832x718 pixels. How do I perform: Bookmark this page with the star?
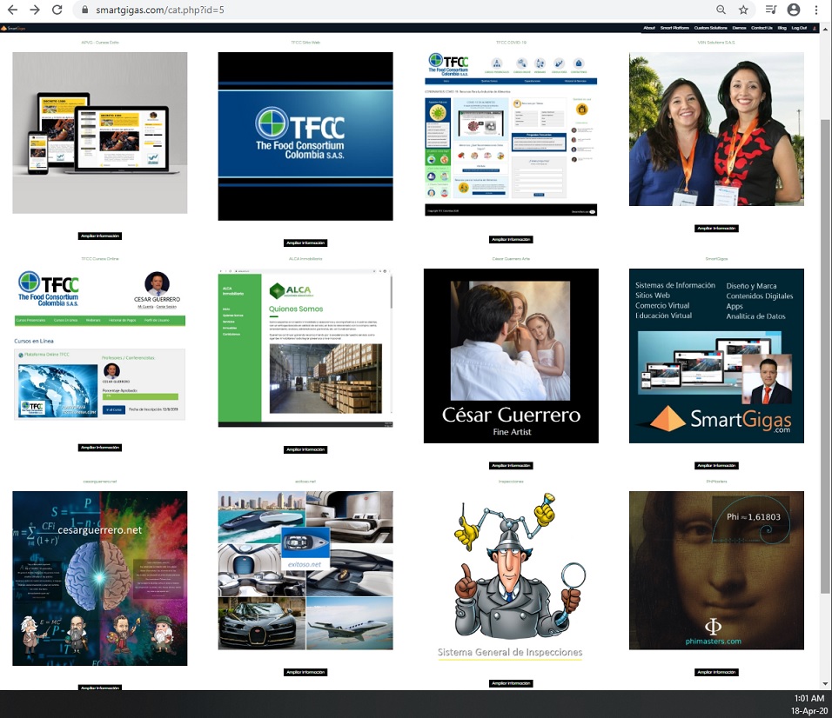point(744,10)
